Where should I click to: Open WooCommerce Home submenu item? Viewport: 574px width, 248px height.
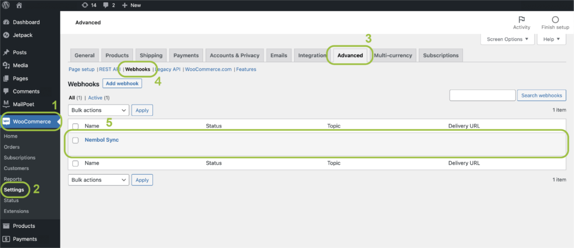11,136
